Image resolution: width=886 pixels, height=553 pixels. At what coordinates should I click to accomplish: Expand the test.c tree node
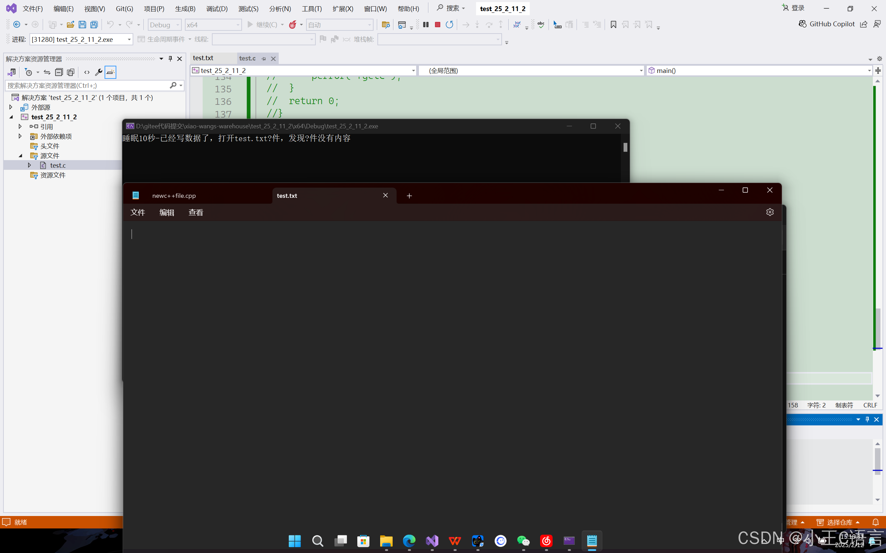(x=30, y=165)
